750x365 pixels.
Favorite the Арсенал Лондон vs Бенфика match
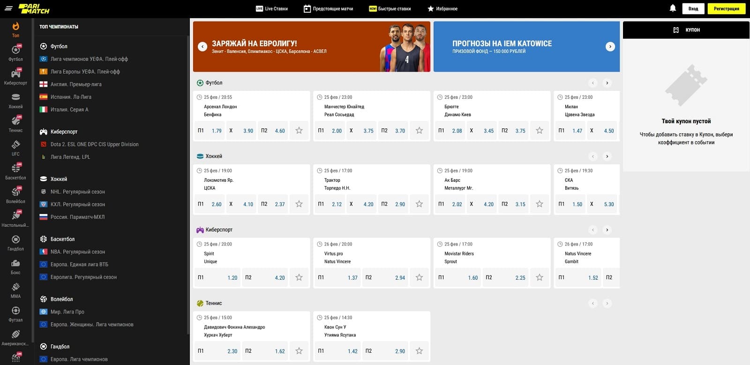tap(299, 131)
